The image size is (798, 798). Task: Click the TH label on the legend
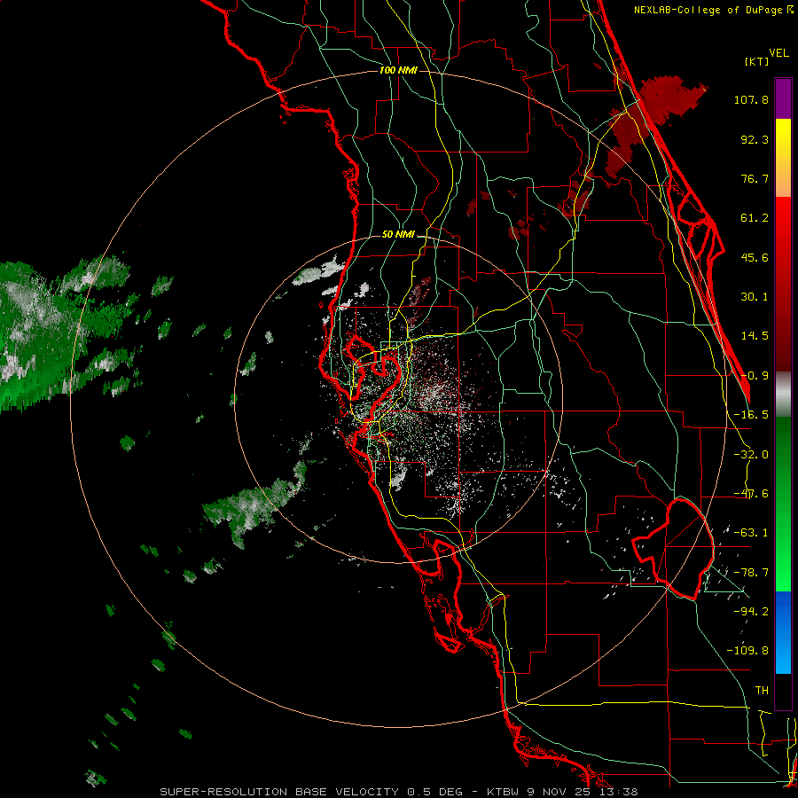pos(762,691)
